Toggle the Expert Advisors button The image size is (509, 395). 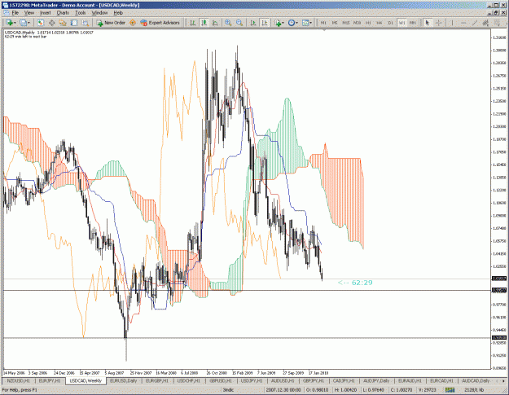(160, 23)
